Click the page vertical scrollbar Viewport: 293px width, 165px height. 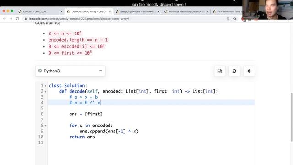tap(292, 117)
